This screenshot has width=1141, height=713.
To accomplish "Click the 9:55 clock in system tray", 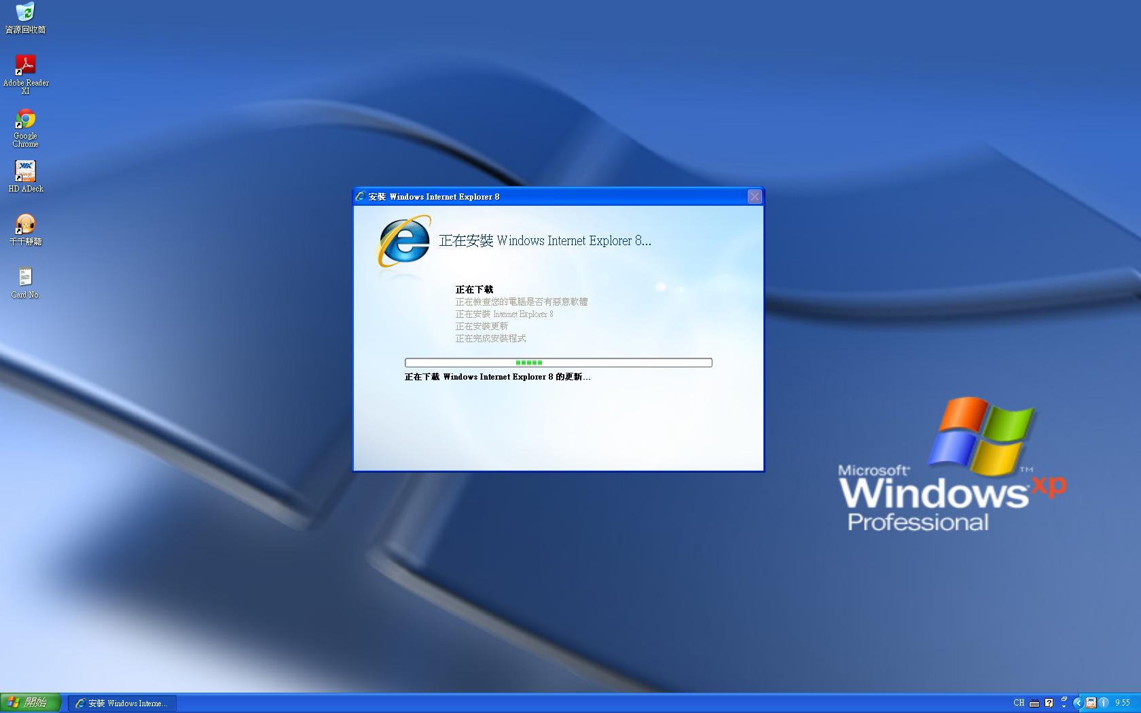I will [1123, 703].
